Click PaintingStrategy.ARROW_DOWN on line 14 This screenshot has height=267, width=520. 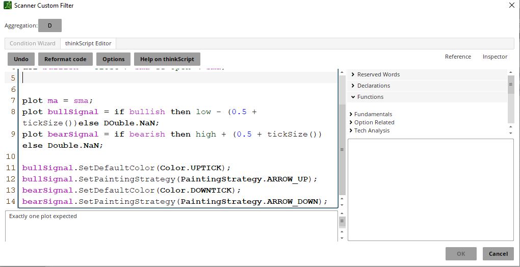tap(250, 202)
